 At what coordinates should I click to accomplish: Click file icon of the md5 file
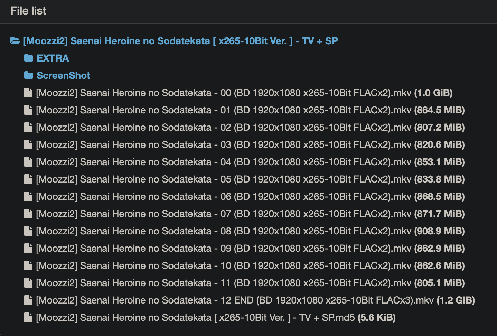pyautogui.click(x=28, y=317)
